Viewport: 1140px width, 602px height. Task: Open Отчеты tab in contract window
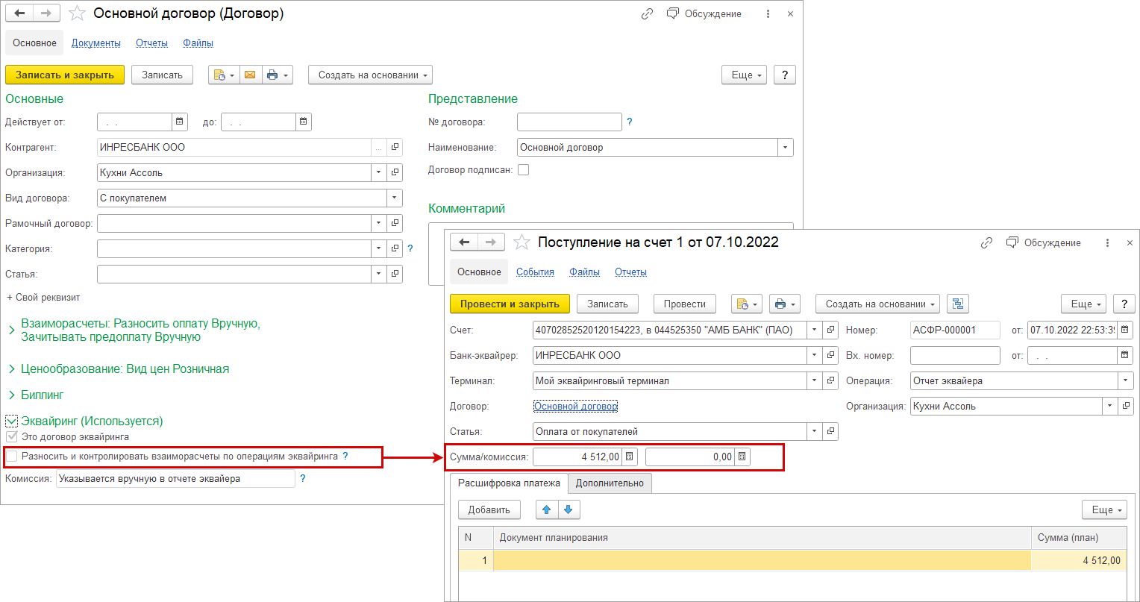[x=151, y=43]
